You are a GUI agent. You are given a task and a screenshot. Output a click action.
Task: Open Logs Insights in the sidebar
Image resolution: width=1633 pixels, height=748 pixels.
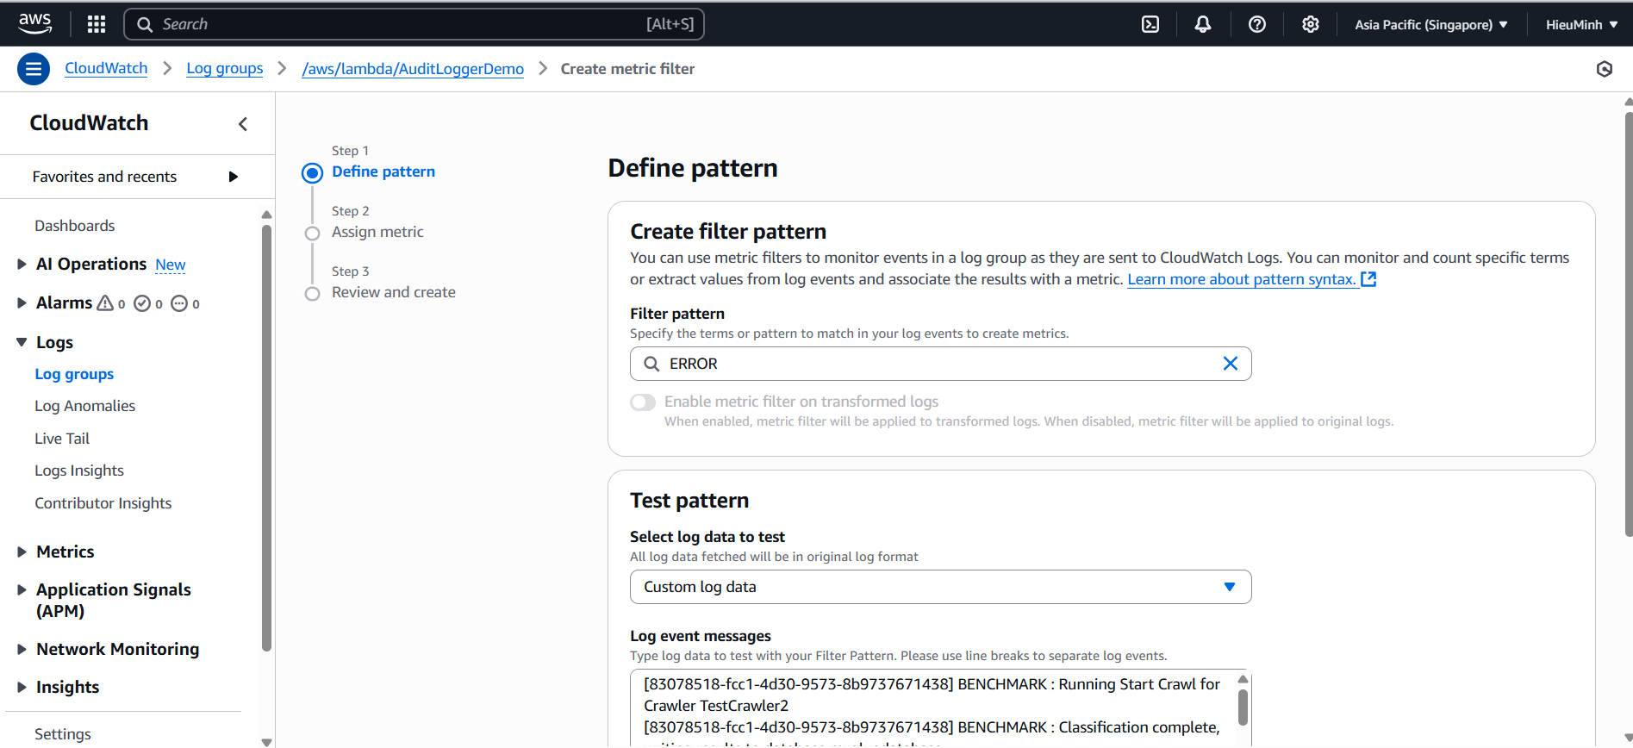point(79,471)
